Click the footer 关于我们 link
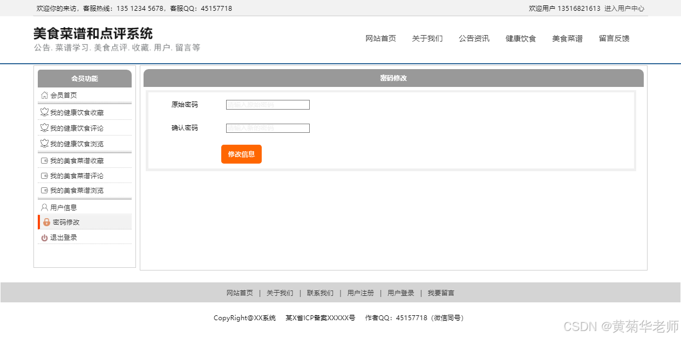This screenshot has height=338, width=681. tap(280, 293)
